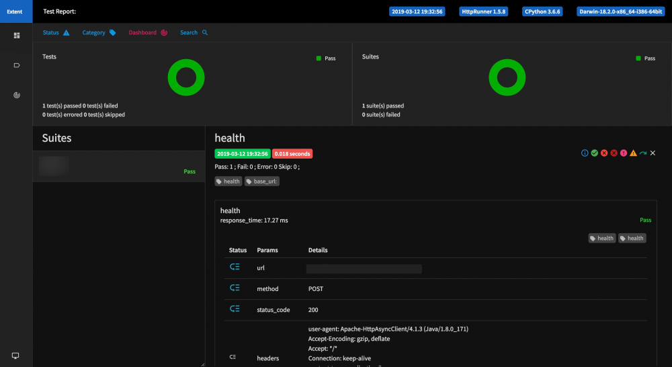Click the Pass: 1 ; Fail: 0 summary line
This screenshot has height=367, width=672.
[x=257, y=167]
